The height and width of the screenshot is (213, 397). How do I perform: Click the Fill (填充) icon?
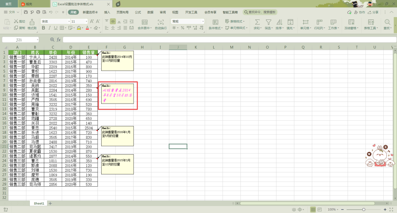coord(290,22)
